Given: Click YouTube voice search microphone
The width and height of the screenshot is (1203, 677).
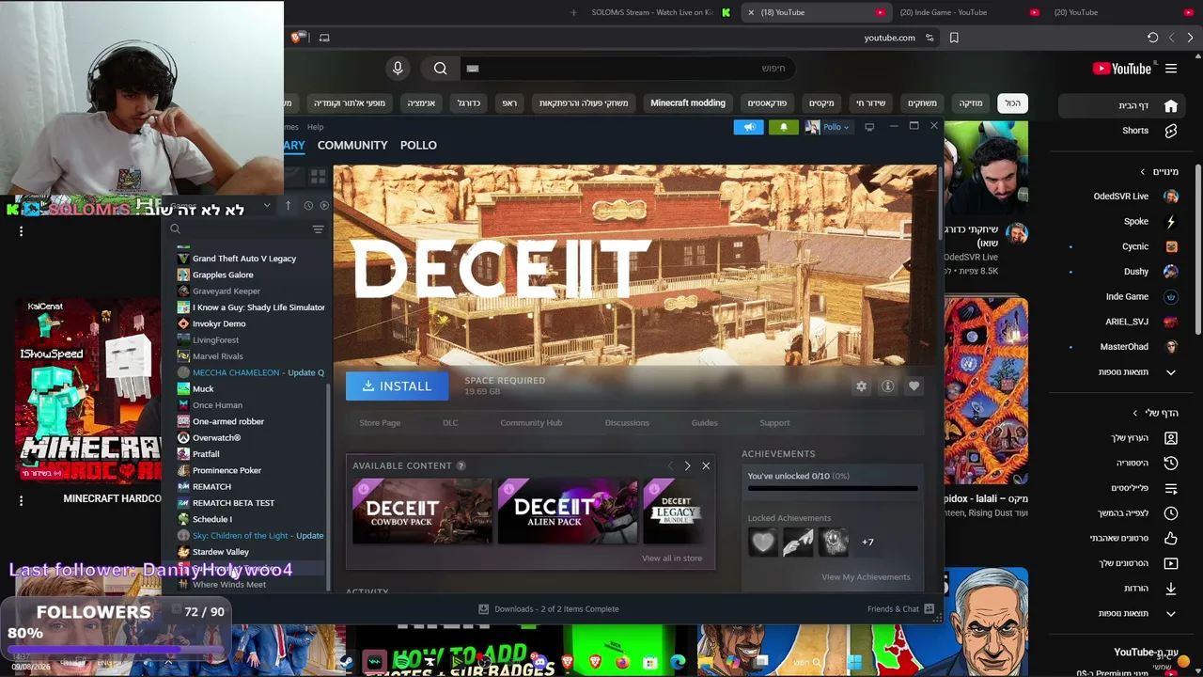Looking at the screenshot, I should (398, 68).
